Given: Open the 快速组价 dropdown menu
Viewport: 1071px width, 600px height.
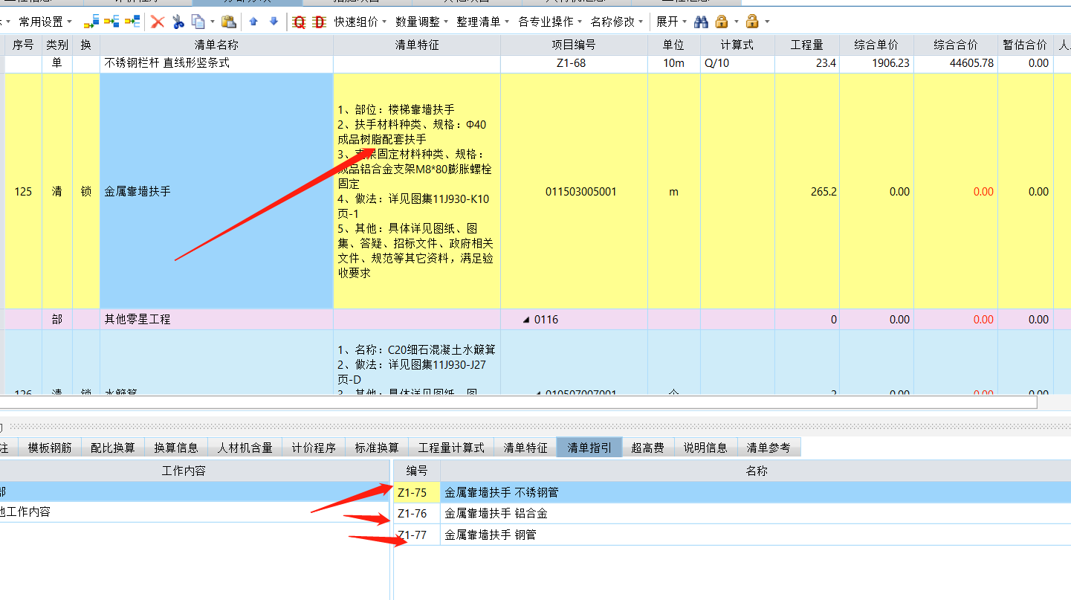Looking at the screenshot, I should pos(360,22).
